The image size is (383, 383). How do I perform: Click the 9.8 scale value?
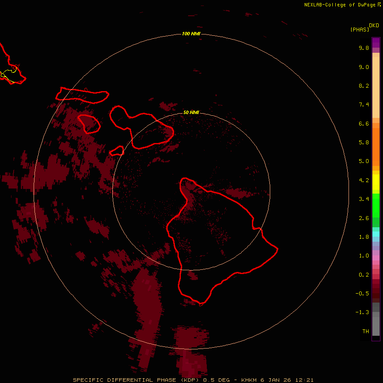364,48
